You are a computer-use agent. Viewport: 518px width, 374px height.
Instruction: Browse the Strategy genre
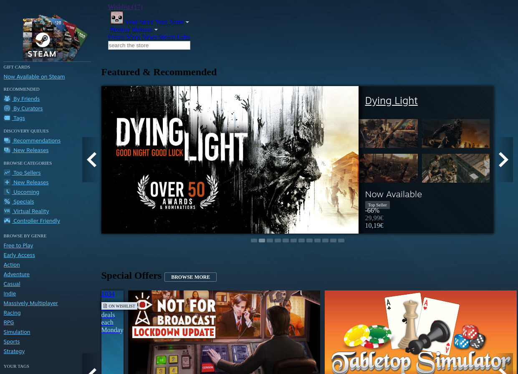(14, 351)
